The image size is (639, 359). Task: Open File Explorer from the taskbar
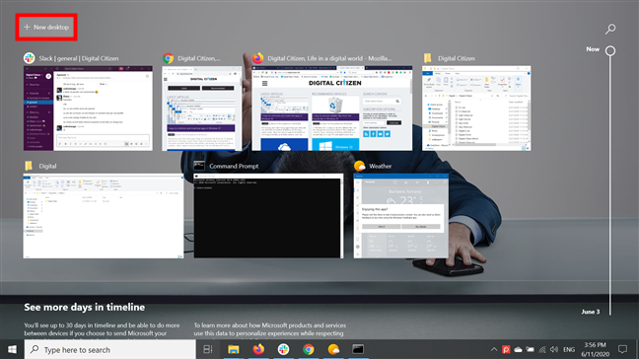point(234,349)
